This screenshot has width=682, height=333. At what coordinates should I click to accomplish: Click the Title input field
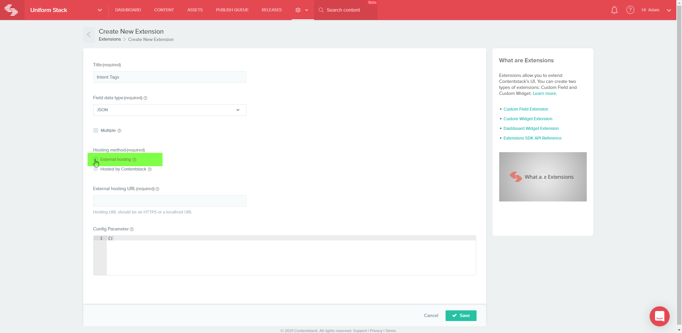[x=170, y=77]
